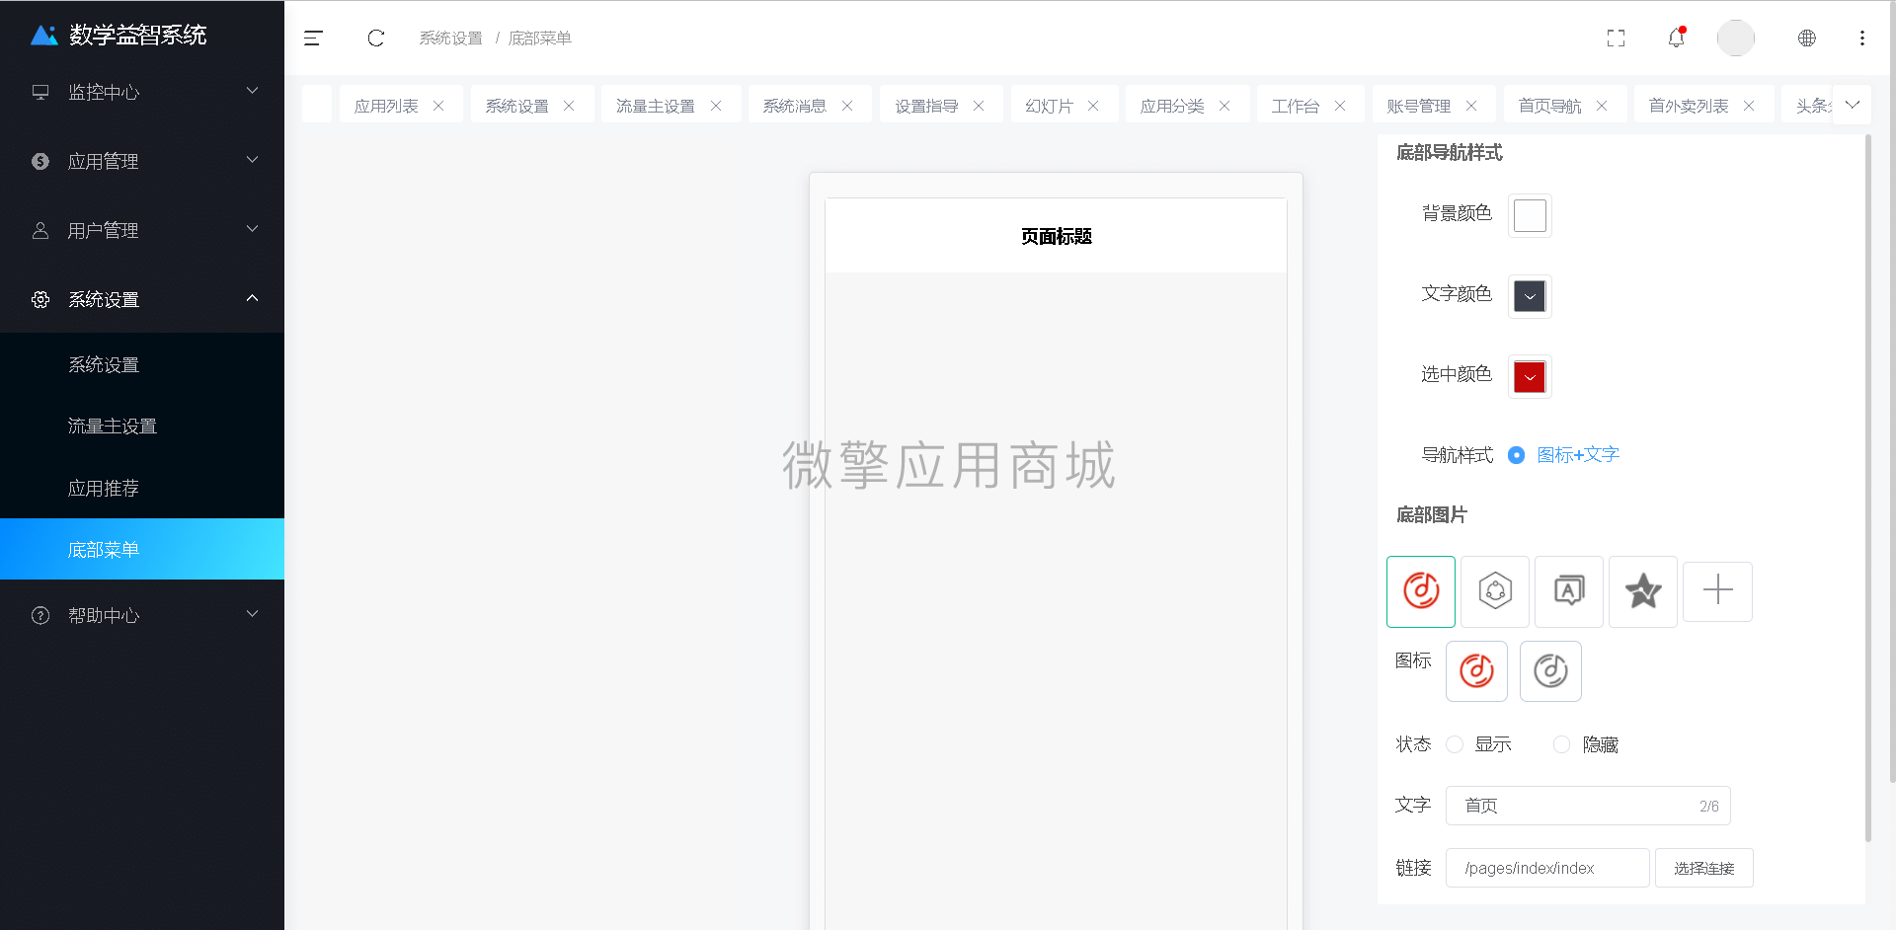Open the 流量主设置 submenu item
This screenshot has height=930, width=1896.
click(x=142, y=426)
